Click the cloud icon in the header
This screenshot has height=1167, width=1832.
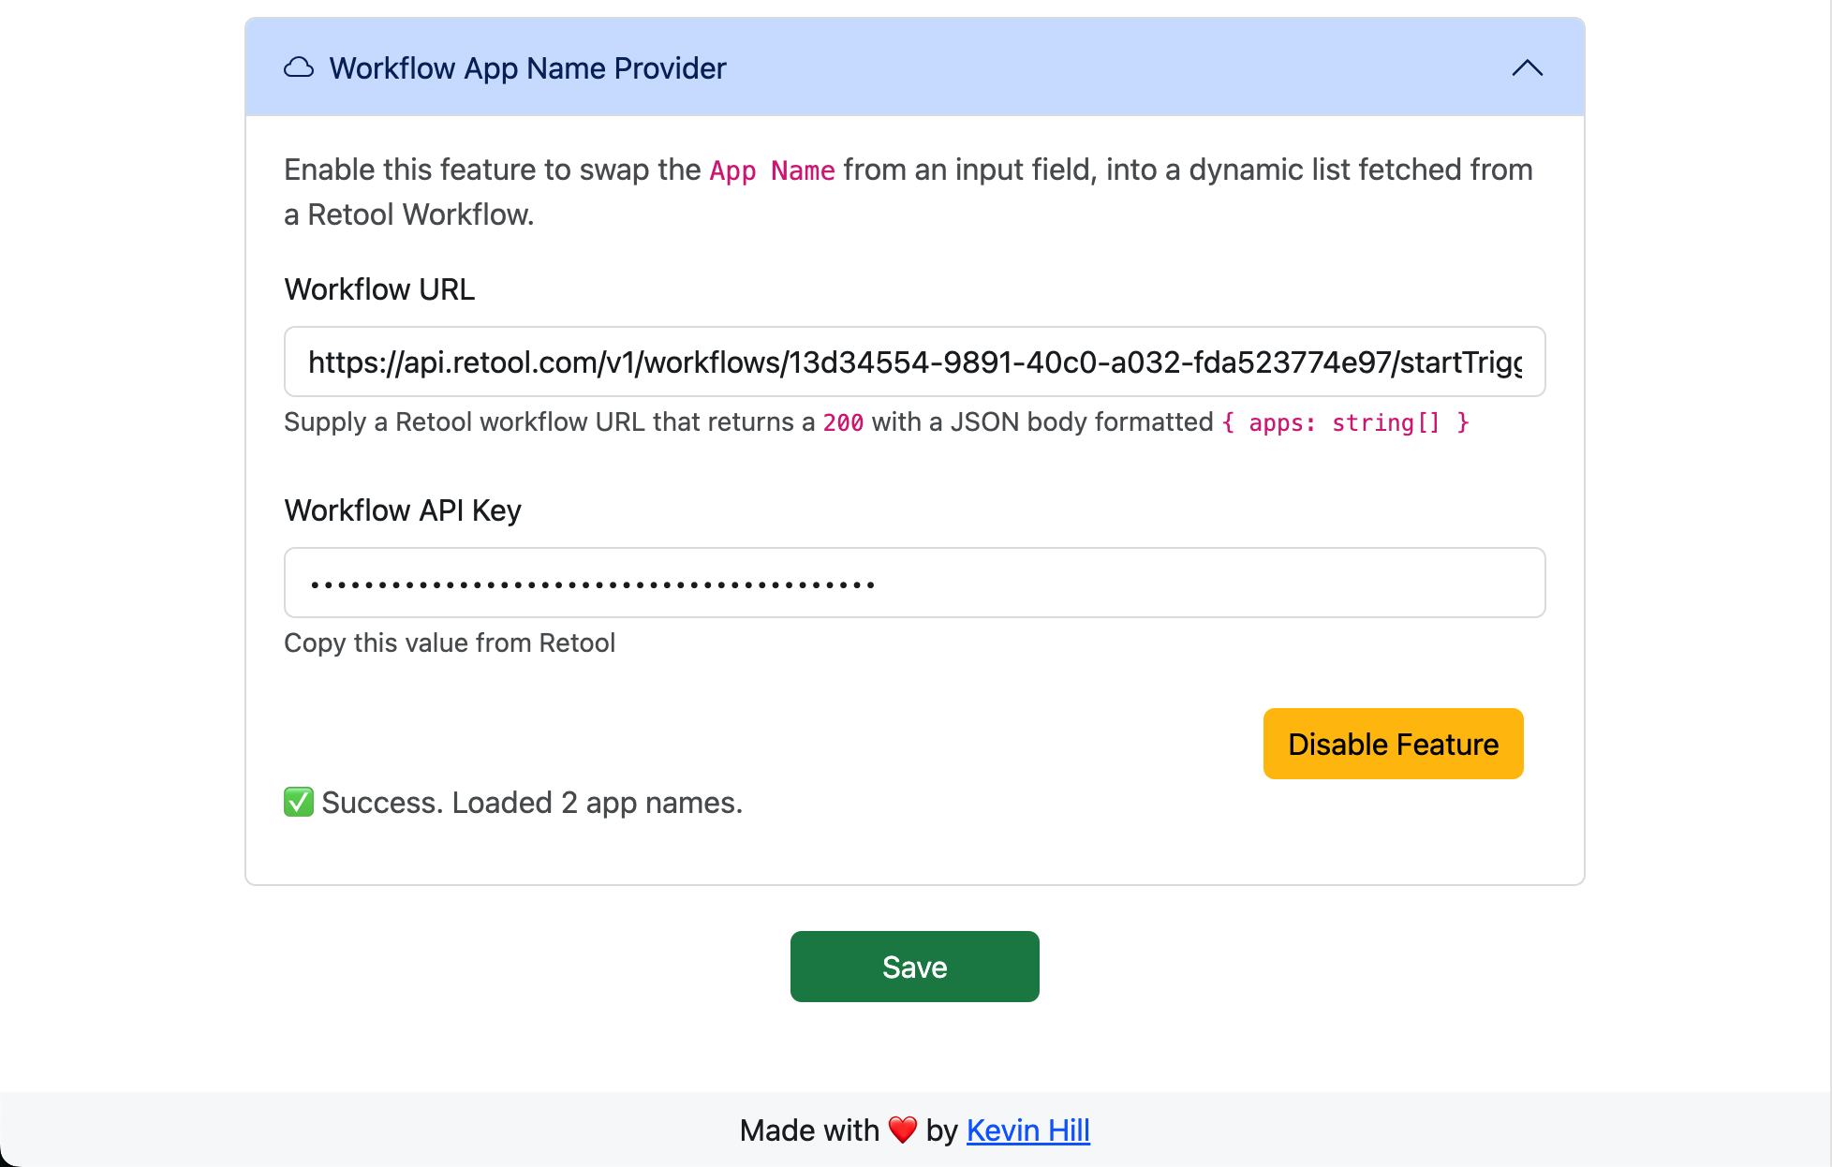pyautogui.click(x=299, y=67)
